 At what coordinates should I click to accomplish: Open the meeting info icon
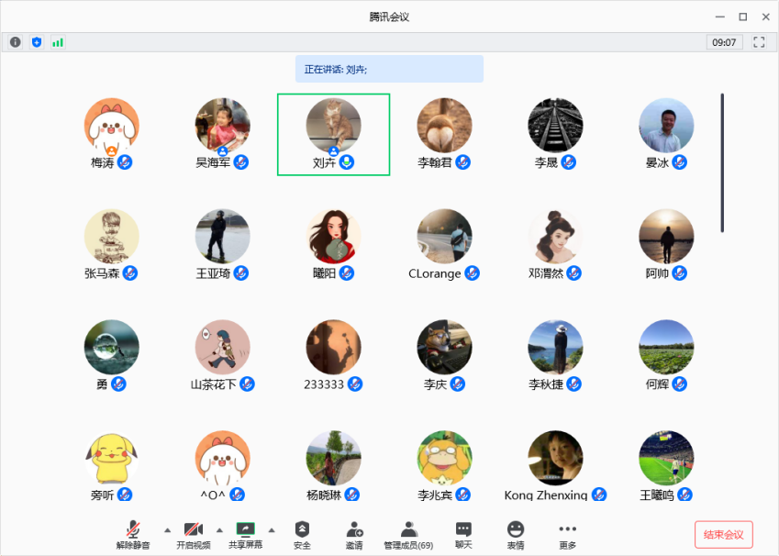coord(16,42)
